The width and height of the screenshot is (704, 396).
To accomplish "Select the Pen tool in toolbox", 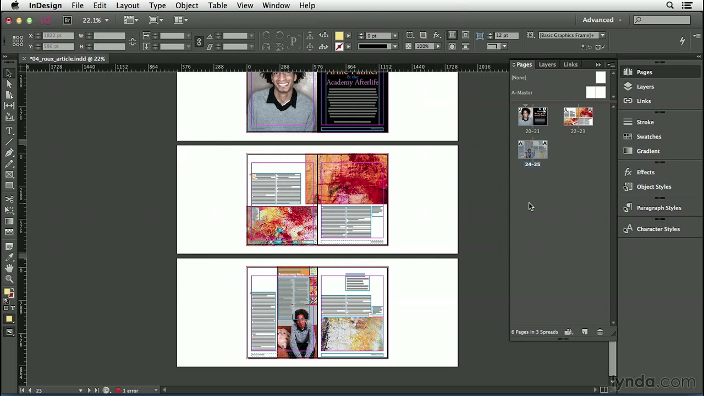I will click(x=9, y=153).
